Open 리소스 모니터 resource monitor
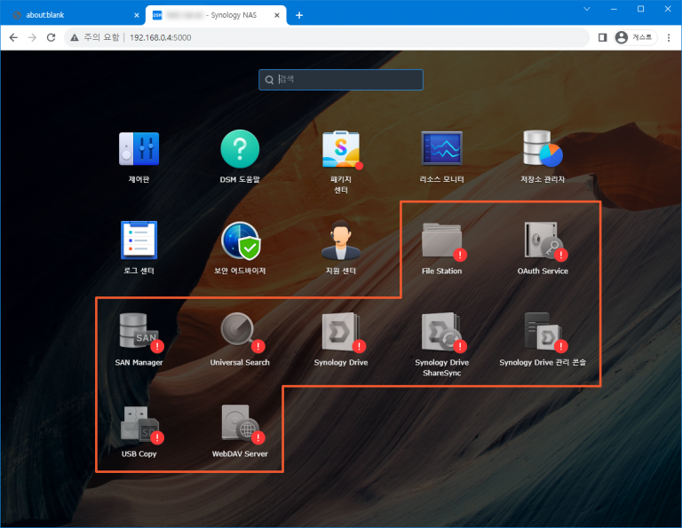The width and height of the screenshot is (682, 528). point(441,148)
